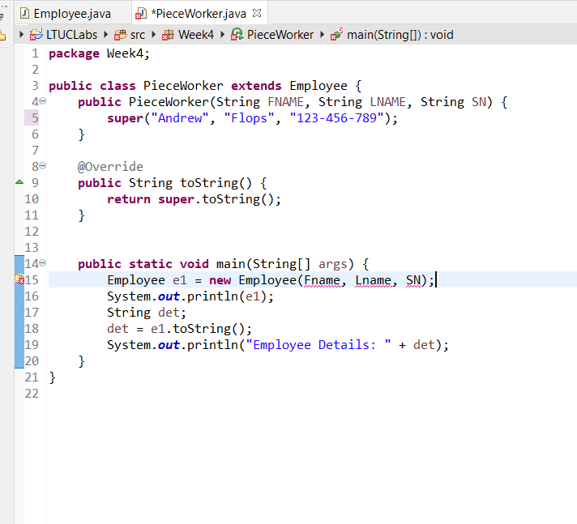The image size is (577, 524).
Task: Click line number 22 in the gutter
Action: [x=32, y=394]
